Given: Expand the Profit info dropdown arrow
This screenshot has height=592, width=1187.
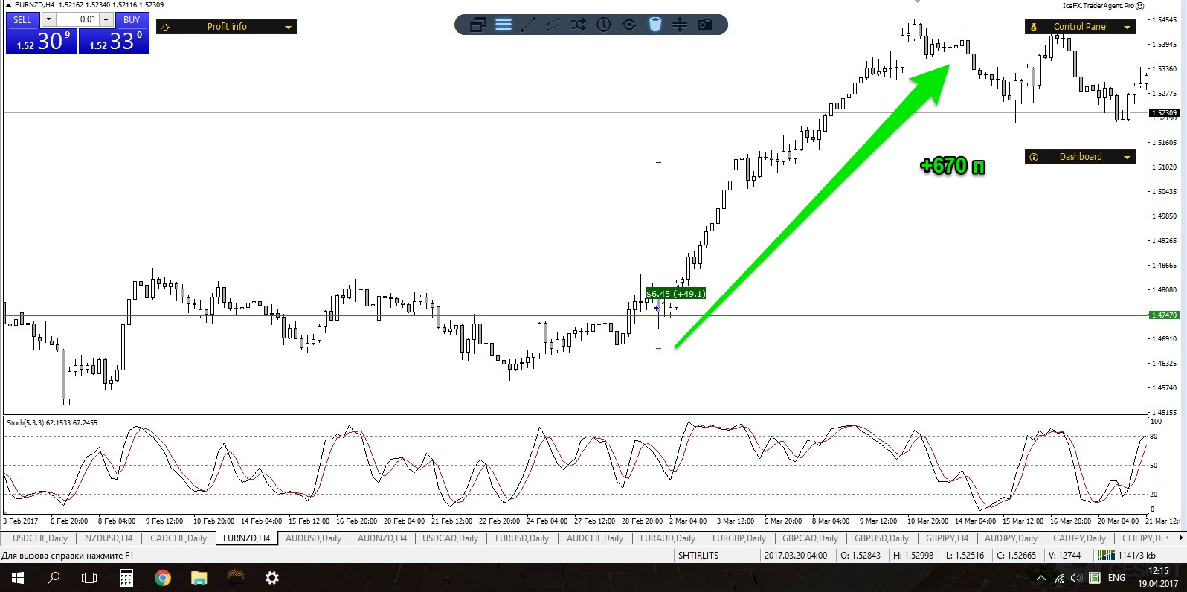Looking at the screenshot, I should (x=289, y=28).
